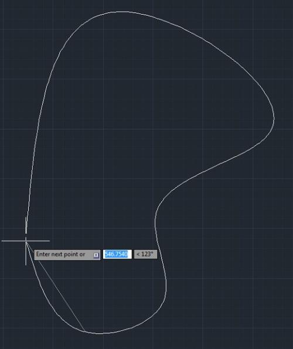Viewport: 293px width, 349px height.
Task: Click the center of the crosshair cursor
Action: point(26,241)
